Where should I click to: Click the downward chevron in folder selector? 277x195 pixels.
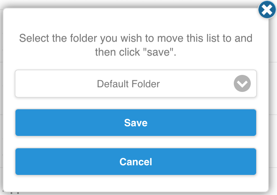[x=242, y=84]
